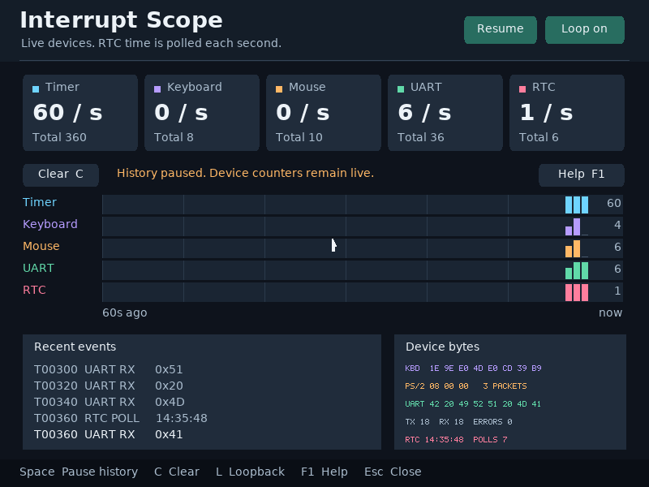
Task: Click the pink bars in the RTC history lane
Action: coord(577,292)
